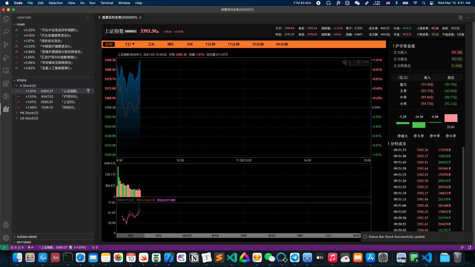This screenshot has width=475, height=267.
Task: Click the split editor icon
Action: [x=460, y=17]
